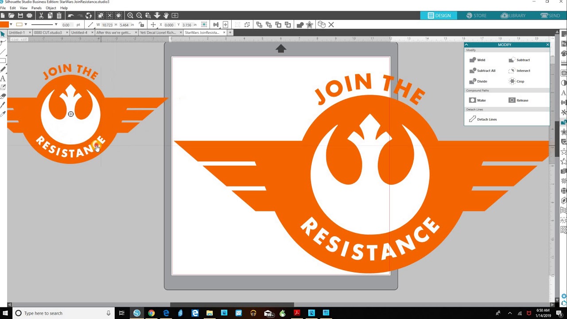Image resolution: width=567 pixels, height=319 pixels.
Task: Click Make compound path button
Action: (478, 100)
